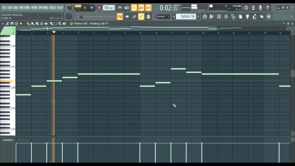Click the master pitch knob

[x=69, y=17]
